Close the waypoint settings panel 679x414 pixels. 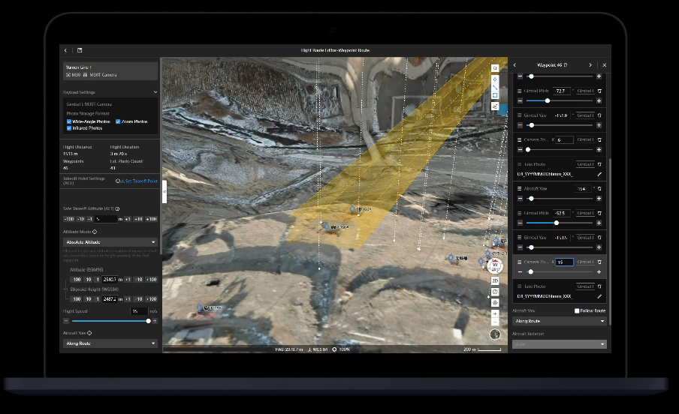point(605,65)
